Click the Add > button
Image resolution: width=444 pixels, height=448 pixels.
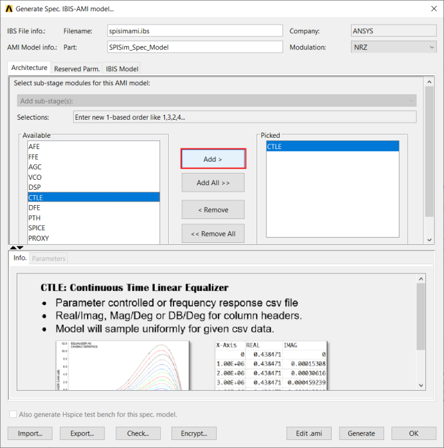pyautogui.click(x=213, y=159)
